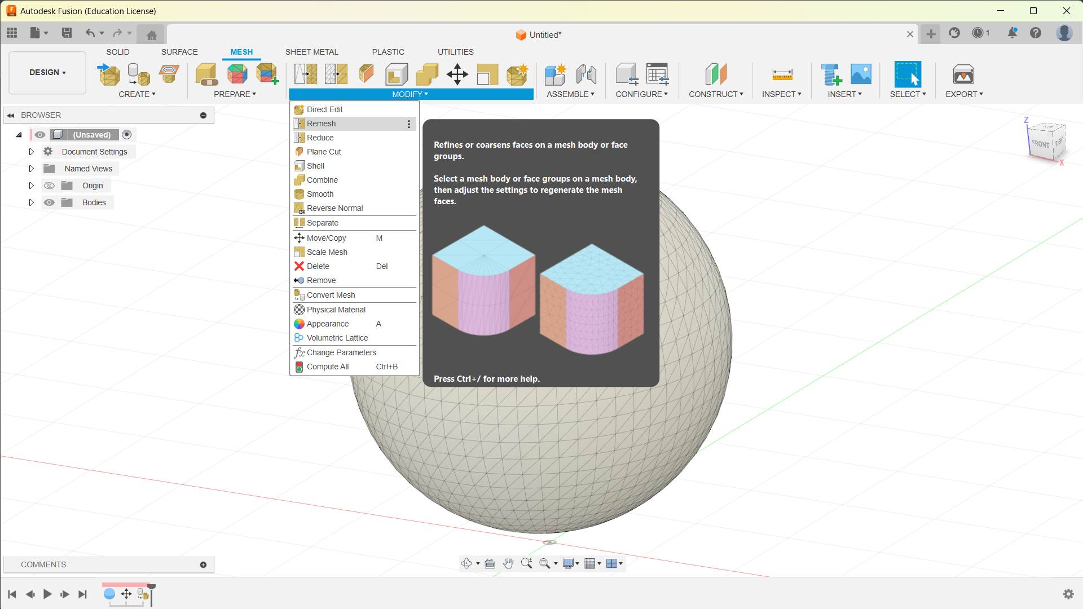Click Reduce in the Modify menu

pyautogui.click(x=320, y=138)
